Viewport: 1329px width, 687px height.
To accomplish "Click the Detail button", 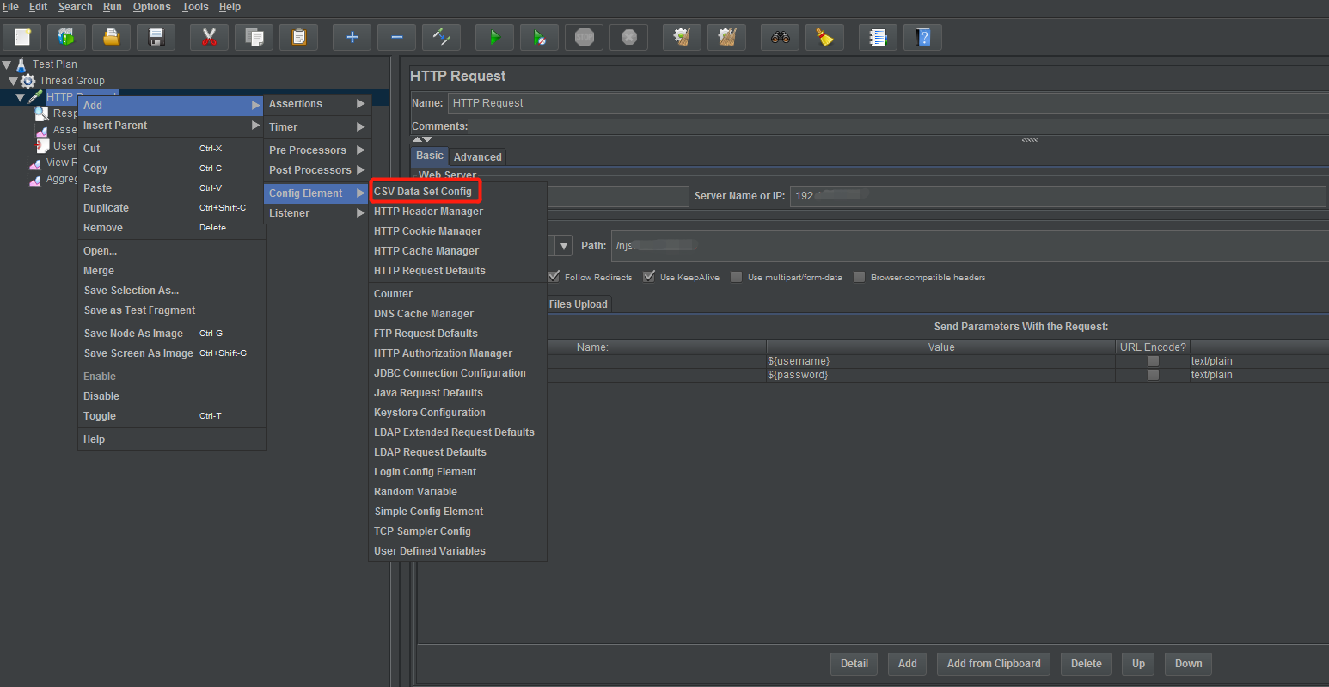I will pyautogui.click(x=854, y=664).
